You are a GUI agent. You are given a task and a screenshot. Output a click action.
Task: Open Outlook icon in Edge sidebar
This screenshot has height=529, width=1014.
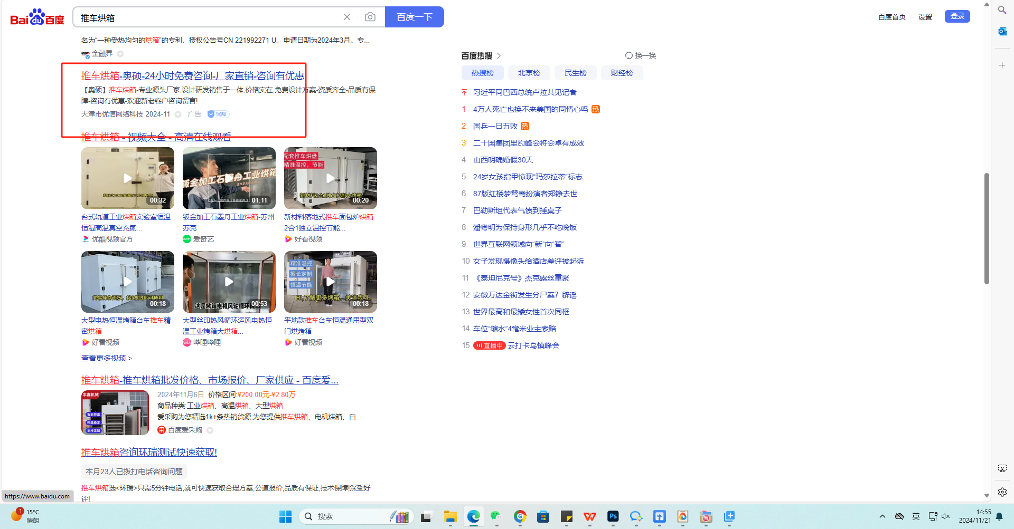click(x=1002, y=31)
